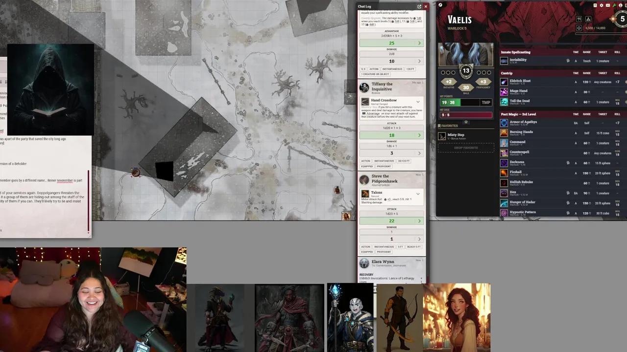Open the account menu in the top bar
Viewport: 627px width, 352px height.
pos(620,5)
